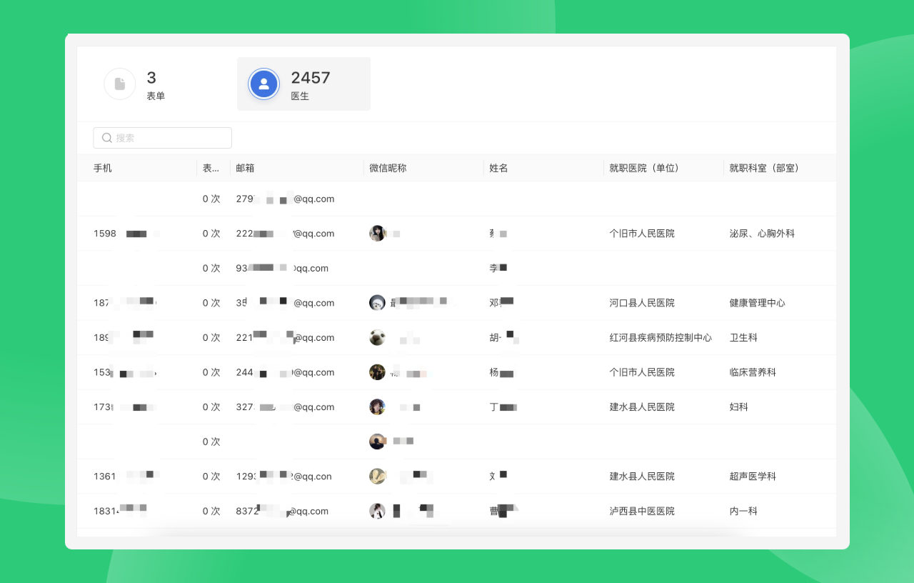Click the 搜索 search input field
This screenshot has width=914, height=583.
point(162,138)
